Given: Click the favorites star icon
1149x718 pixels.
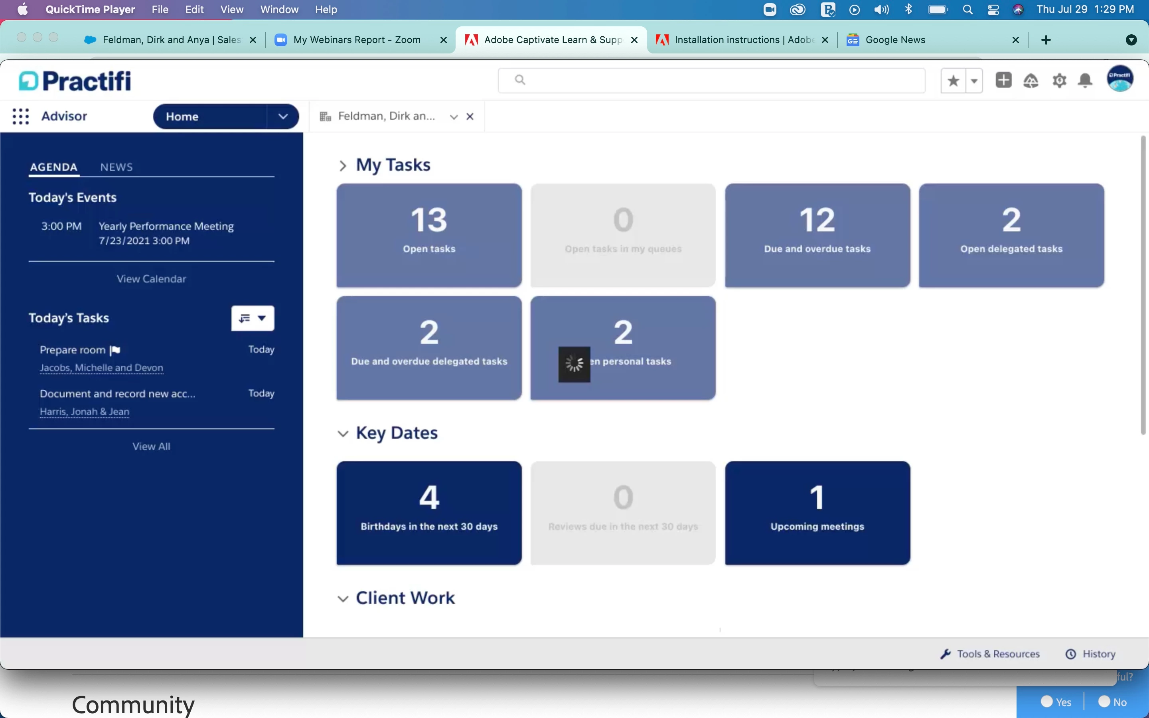Looking at the screenshot, I should click(953, 81).
